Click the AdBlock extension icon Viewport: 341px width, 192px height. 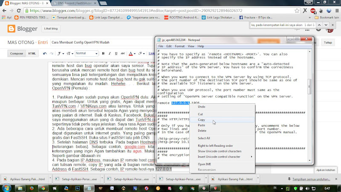(x=313, y=10)
